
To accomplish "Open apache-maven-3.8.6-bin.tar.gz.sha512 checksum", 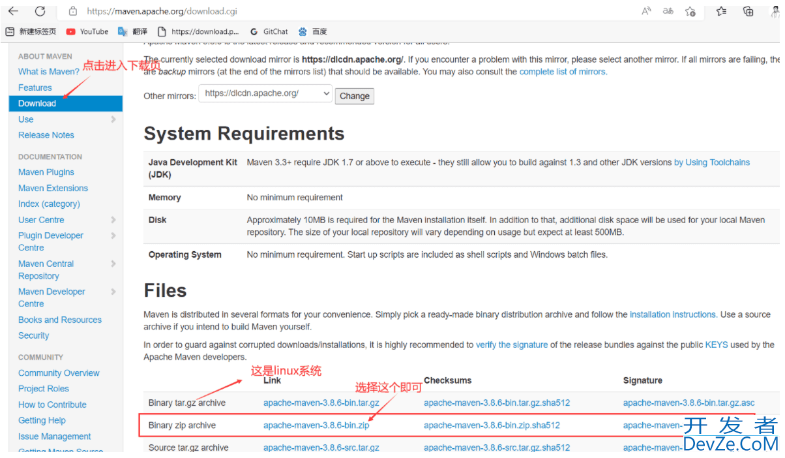I will (x=497, y=403).
